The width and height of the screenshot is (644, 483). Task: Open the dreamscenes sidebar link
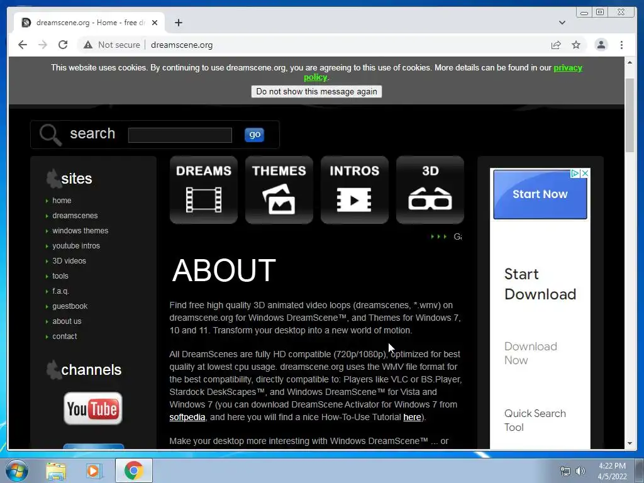(x=75, y=216)
